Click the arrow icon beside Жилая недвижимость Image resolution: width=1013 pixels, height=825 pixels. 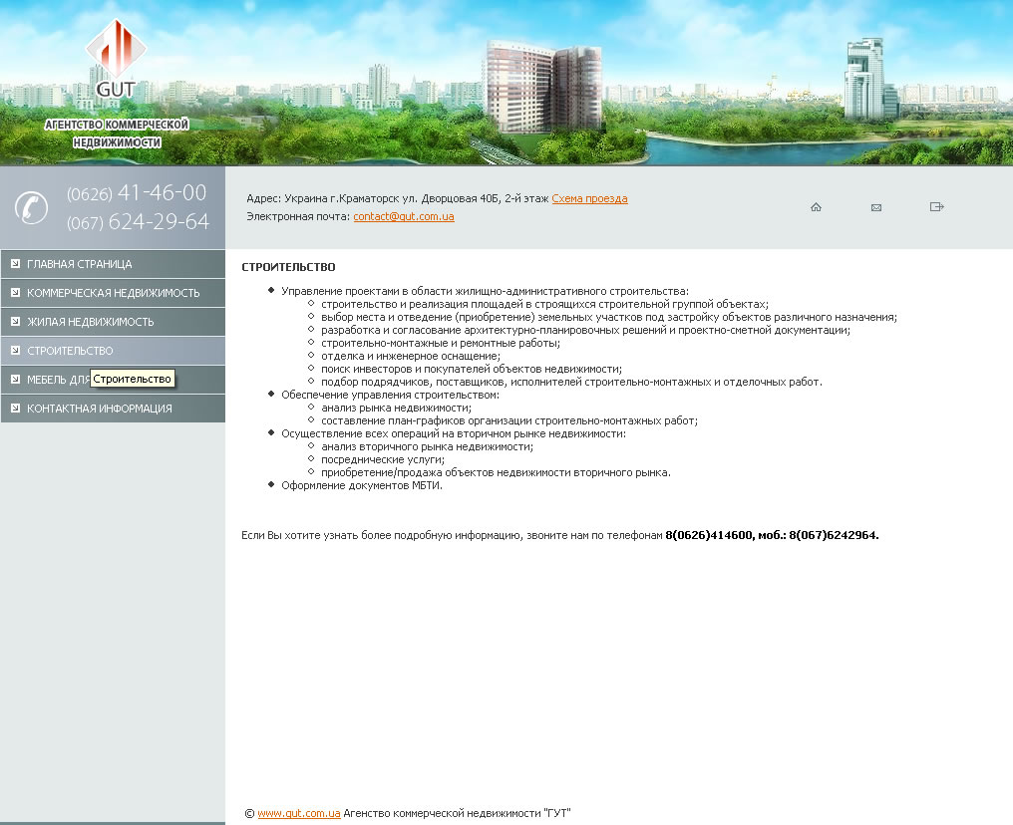point(16,321)
